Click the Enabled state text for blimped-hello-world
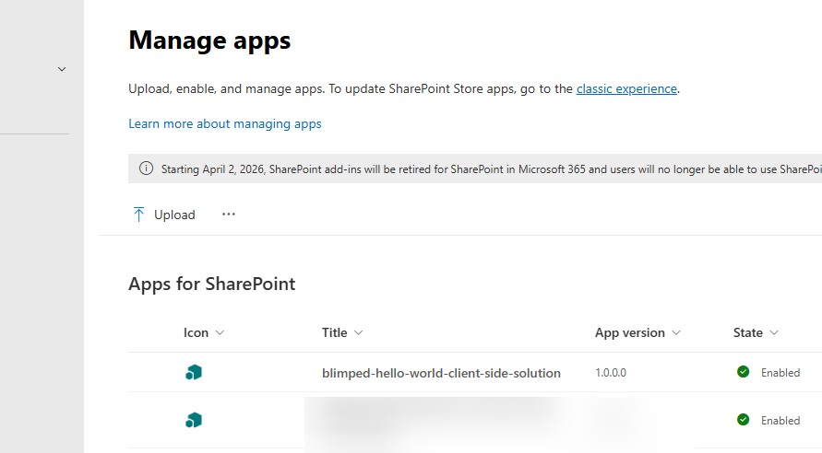Image resolution: width=822 pixels, height=453 pixels. [780, 373]
